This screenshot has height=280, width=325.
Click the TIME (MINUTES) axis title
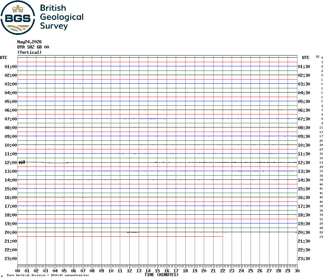click(161, 275)
